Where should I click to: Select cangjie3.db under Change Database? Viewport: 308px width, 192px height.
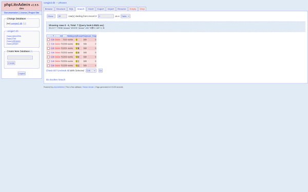[x=16, y=24]
